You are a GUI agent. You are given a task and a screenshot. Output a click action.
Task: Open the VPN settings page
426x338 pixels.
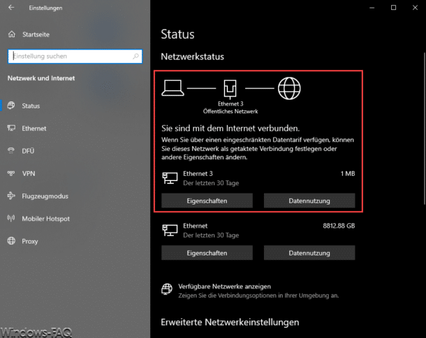(29, 173)
